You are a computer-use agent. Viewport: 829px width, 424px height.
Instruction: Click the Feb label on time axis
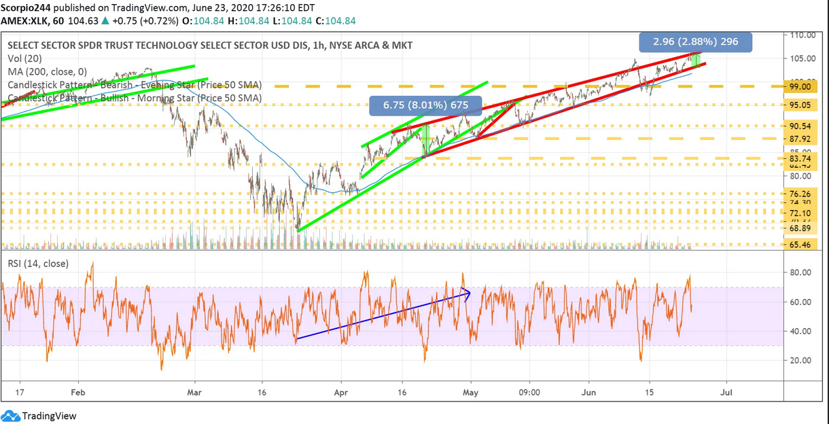[78, 393]
